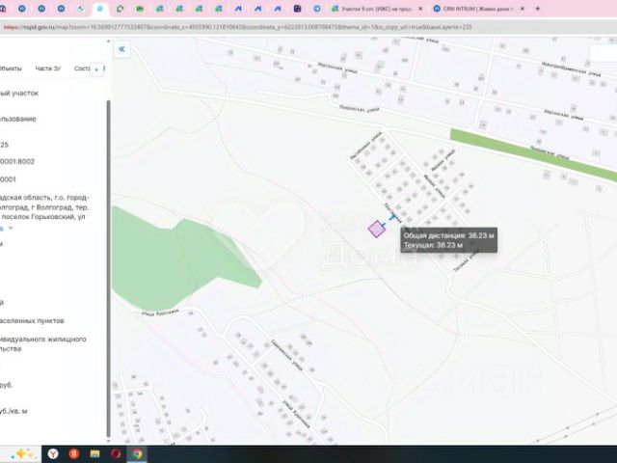
Task: Click the left panel vertical scrollbar
Action: (x=109, y=268)
